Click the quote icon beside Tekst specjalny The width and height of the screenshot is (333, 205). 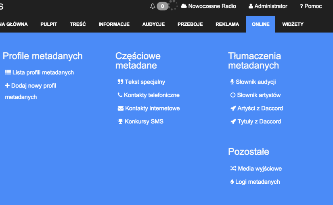(120, 82)
